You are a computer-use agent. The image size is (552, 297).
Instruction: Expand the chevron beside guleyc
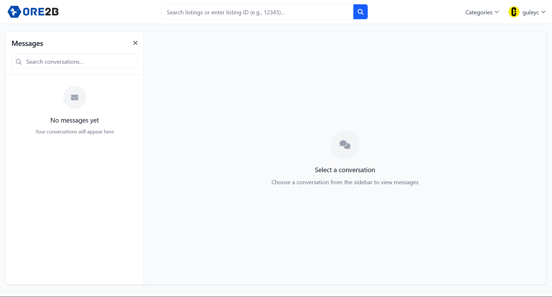click(x=543, y=12)
